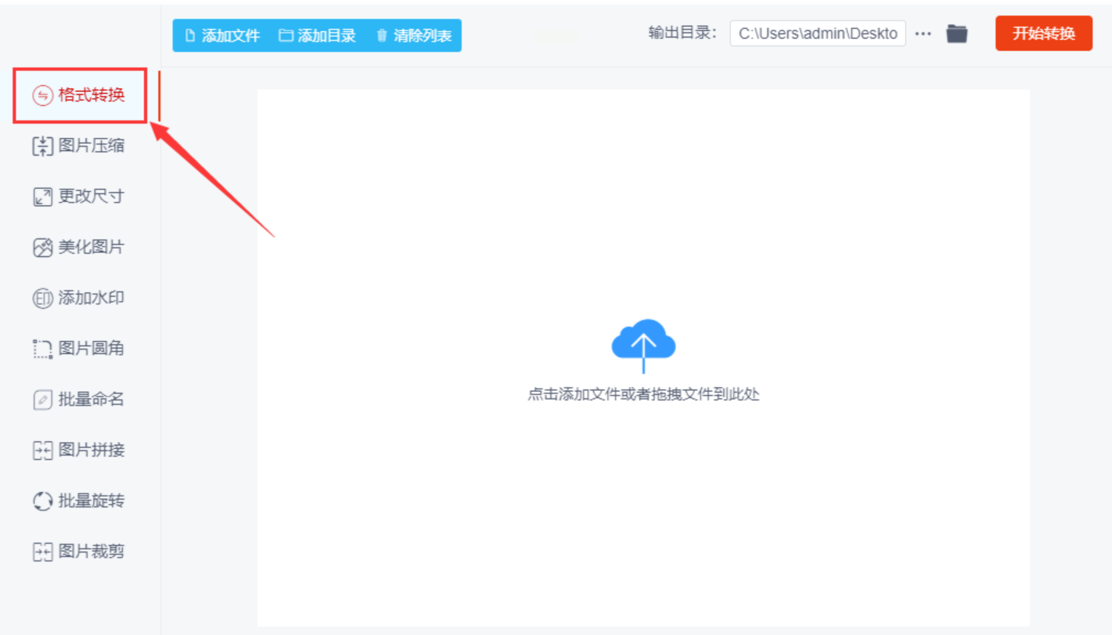1112x635 pixels.
Task: Click the 美化图片 icon
Action: pyautogui.click(x=42, y=247)
